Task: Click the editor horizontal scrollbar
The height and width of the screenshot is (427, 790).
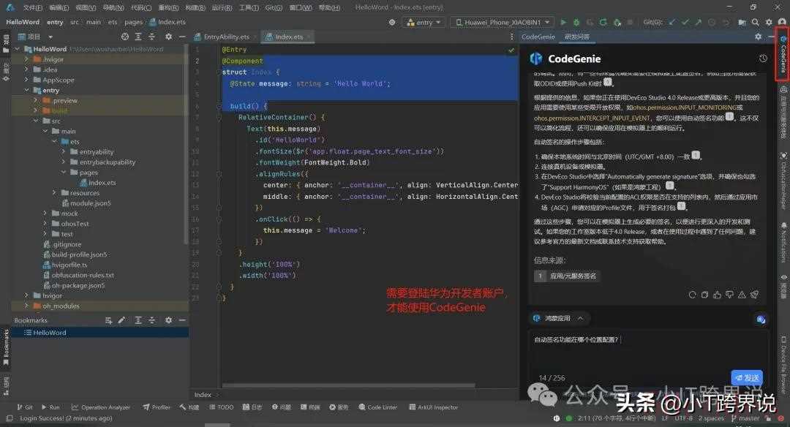Action: tap(349, 386)
